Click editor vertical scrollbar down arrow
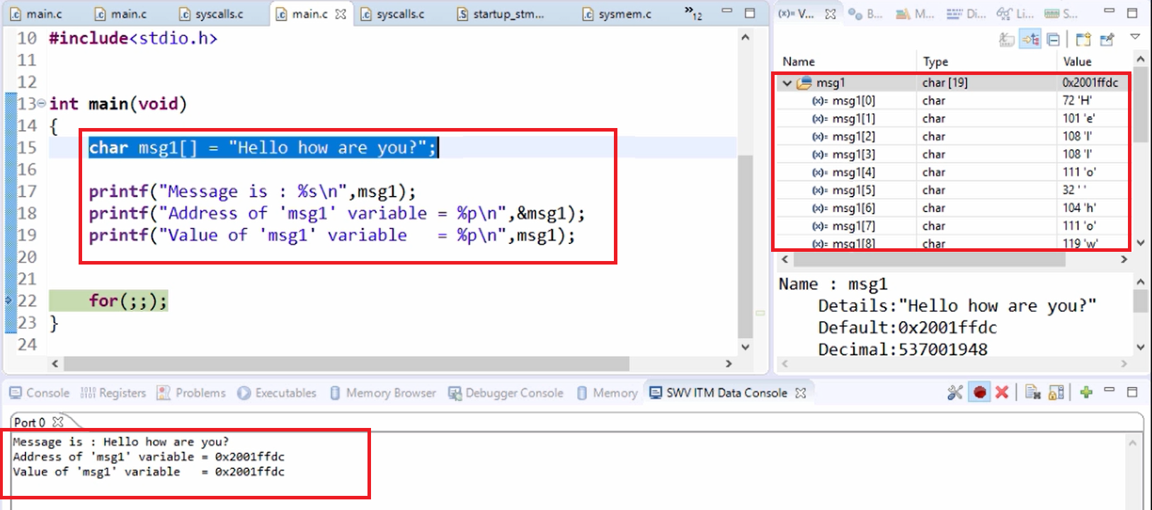Screen dimensions: 1152x510 (745, 347)
